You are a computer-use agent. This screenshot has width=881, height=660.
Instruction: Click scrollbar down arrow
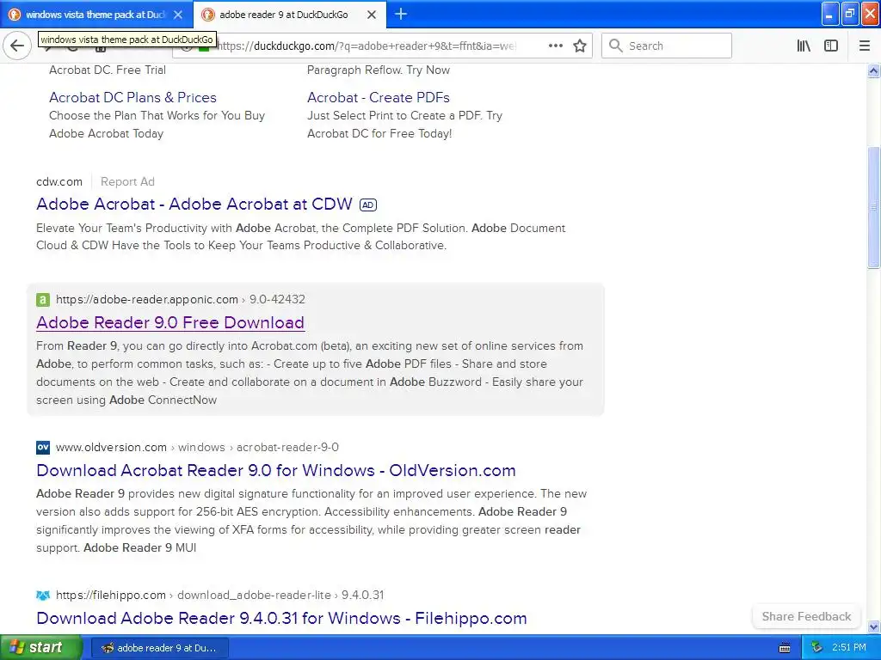(x=873, y=626)
